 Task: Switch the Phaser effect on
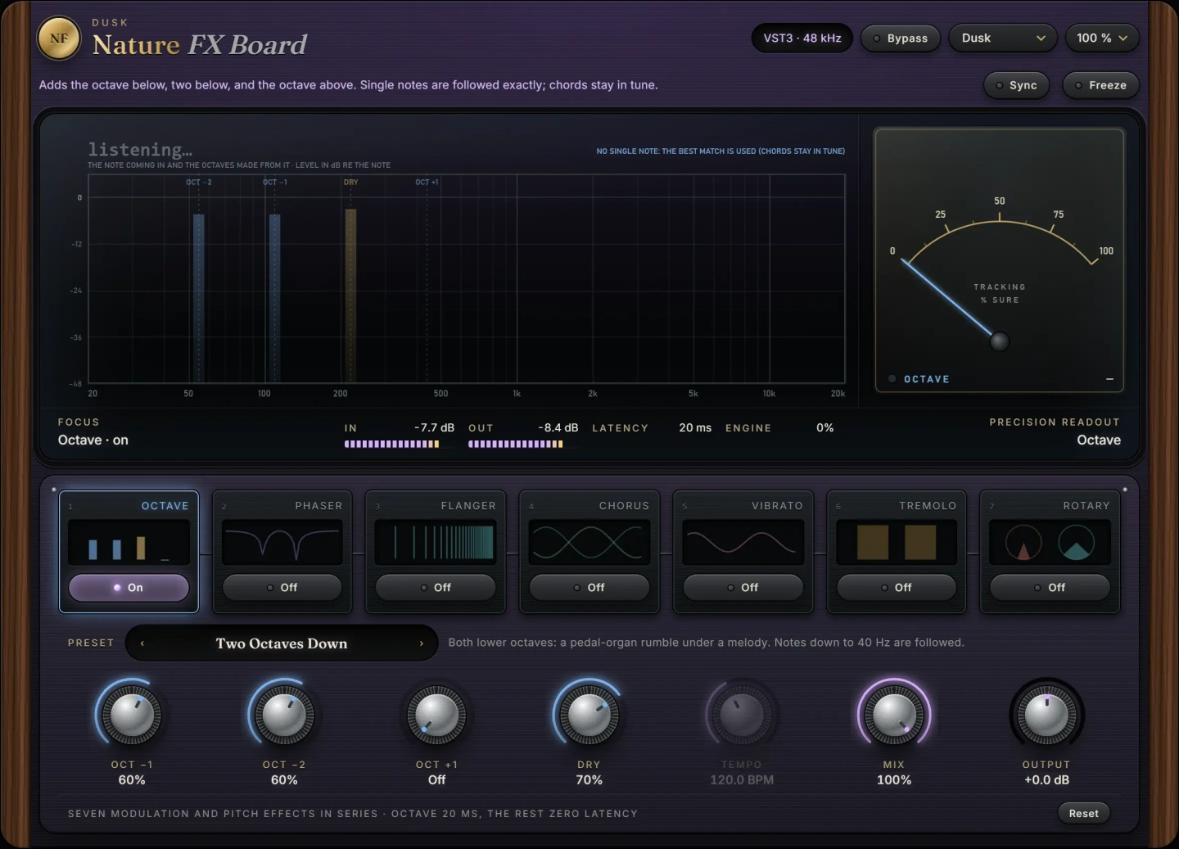click(x=282, y=588)
